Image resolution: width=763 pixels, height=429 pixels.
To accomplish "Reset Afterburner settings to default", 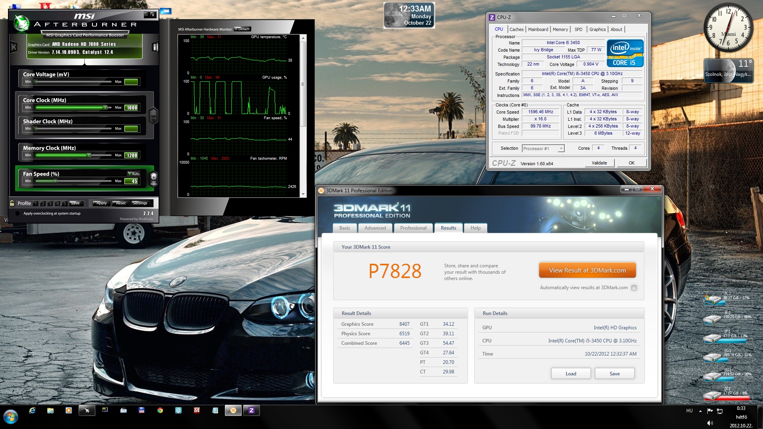I will tap(120, 203).
